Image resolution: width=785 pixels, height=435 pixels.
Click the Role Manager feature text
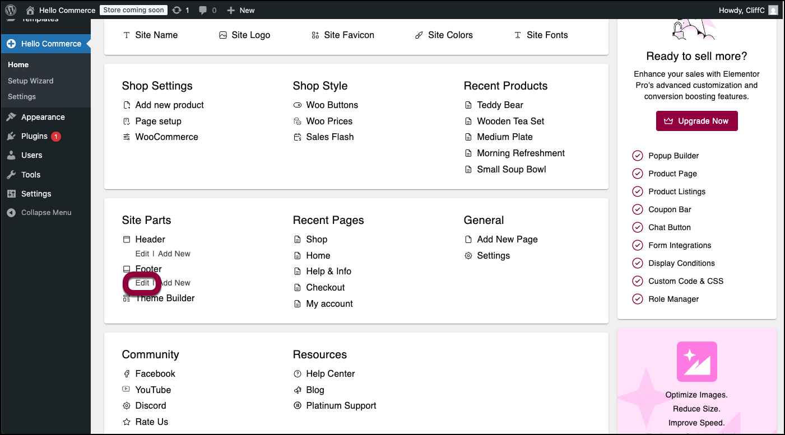point(673,299)
